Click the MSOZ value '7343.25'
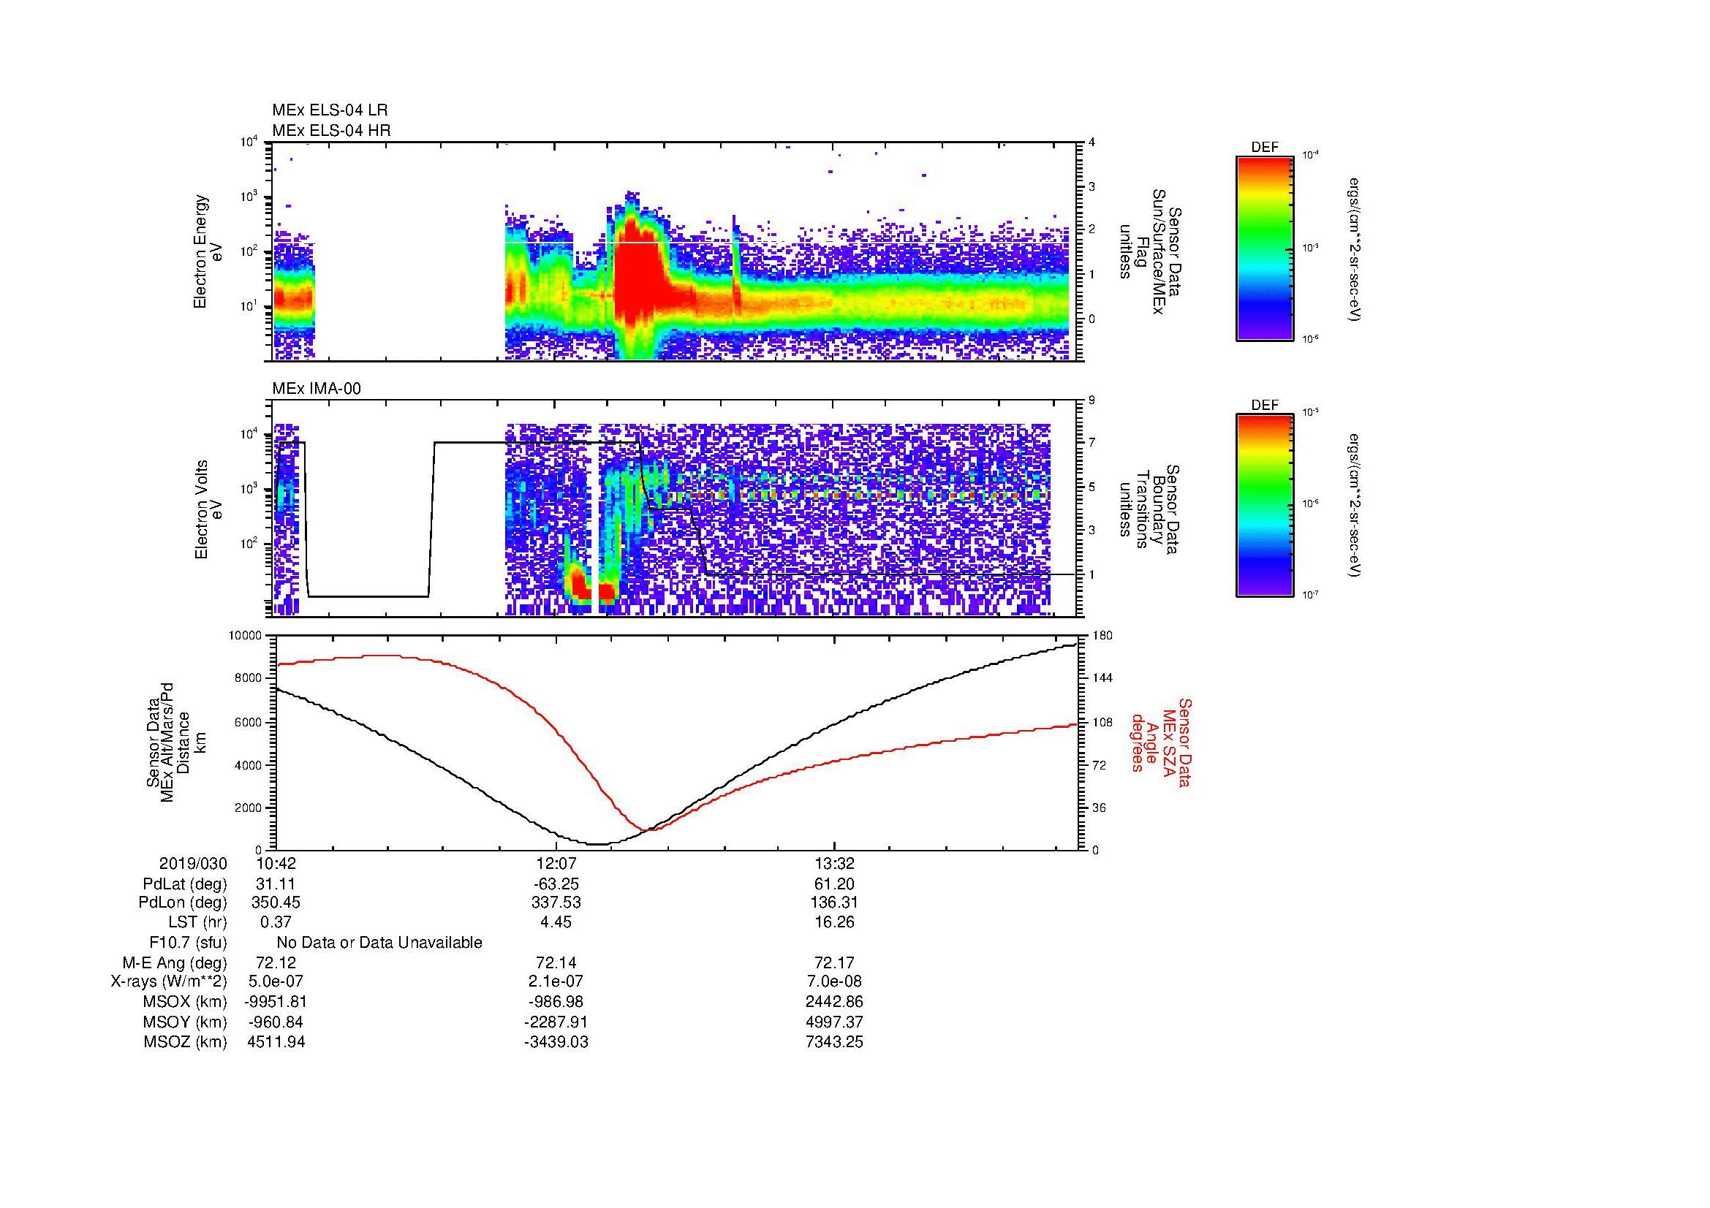This screenshot has height=1208, width=1710. pyautogui.click(x=835, y=1042)
